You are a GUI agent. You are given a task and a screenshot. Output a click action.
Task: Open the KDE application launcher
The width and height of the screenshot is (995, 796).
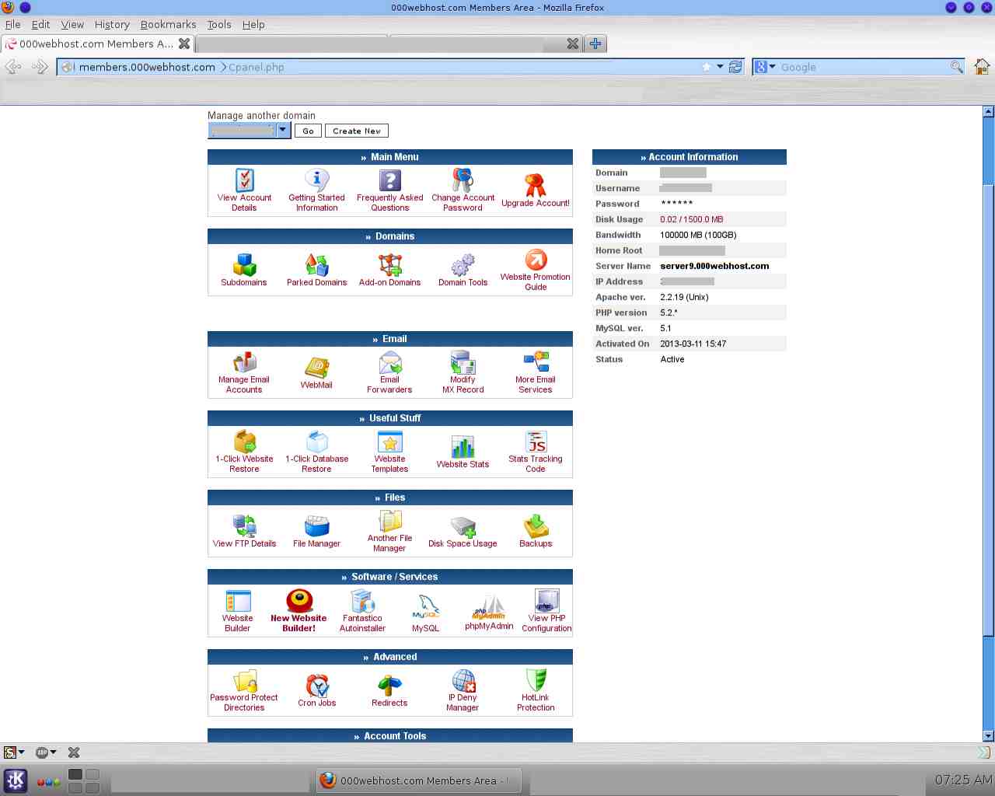(16, 780)
